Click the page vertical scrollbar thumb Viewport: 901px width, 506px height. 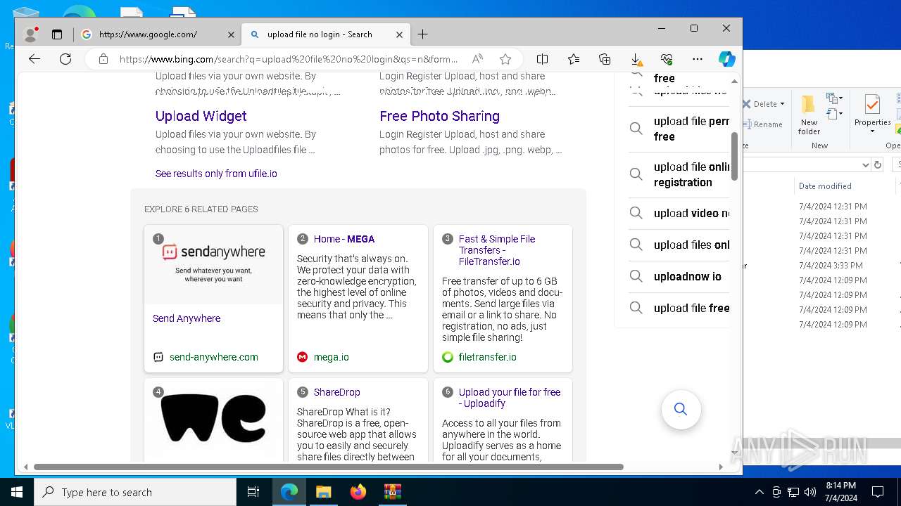point(735,156)
